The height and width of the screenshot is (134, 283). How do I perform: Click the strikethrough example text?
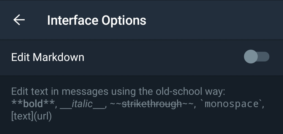coord(152,104)
